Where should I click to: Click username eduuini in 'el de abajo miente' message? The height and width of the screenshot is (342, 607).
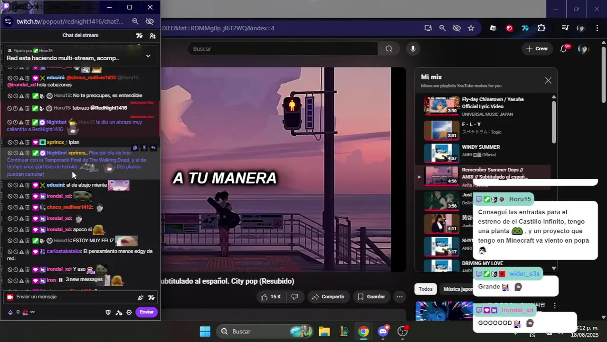[56, 185]
